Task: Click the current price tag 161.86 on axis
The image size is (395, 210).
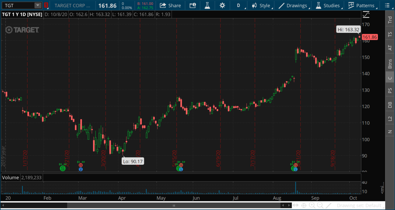Action: 370,37
